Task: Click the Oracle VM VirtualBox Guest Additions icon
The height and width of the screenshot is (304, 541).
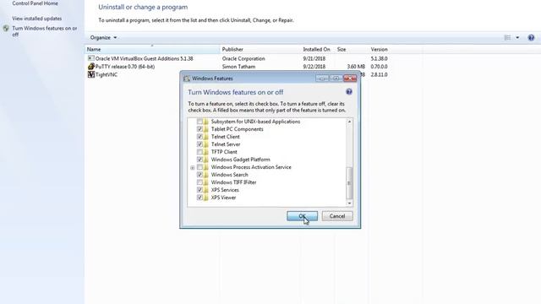Action: pyautogui.click(x=91, y=58)
